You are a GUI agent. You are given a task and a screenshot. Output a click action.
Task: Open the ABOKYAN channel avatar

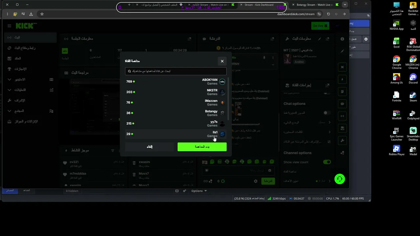[222, 82]
